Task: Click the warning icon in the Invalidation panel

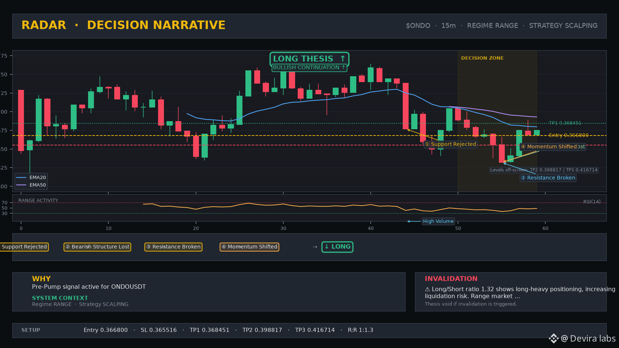Action: click(427, 289)
